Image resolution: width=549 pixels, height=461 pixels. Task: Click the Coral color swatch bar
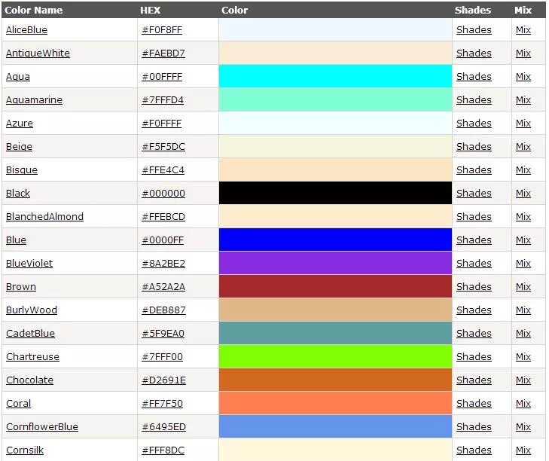(x=335, y=403)
